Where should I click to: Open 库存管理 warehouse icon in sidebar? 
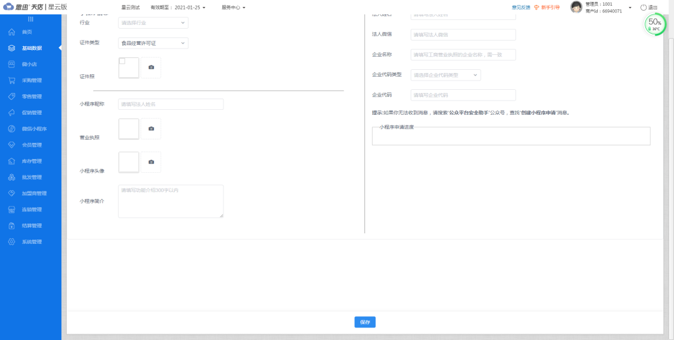[12, 161]
